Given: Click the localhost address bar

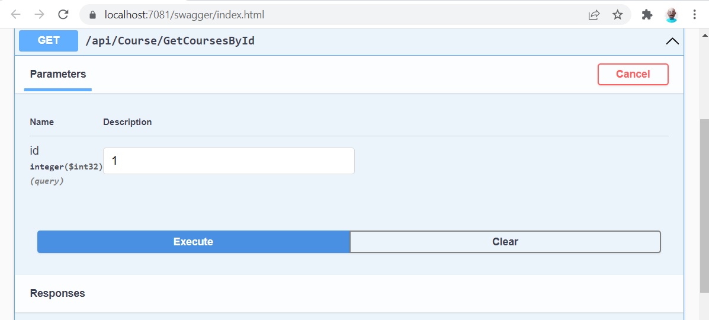Looking at the screenshot, I should tap(184, 15).
